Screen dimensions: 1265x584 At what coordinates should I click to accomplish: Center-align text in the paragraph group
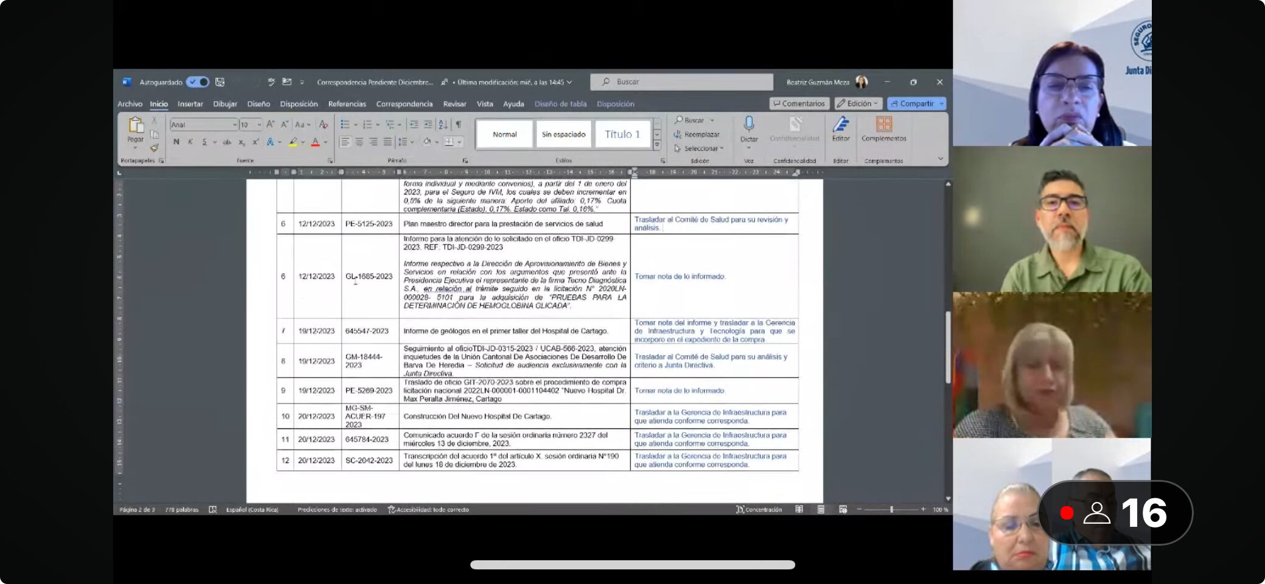359,142
